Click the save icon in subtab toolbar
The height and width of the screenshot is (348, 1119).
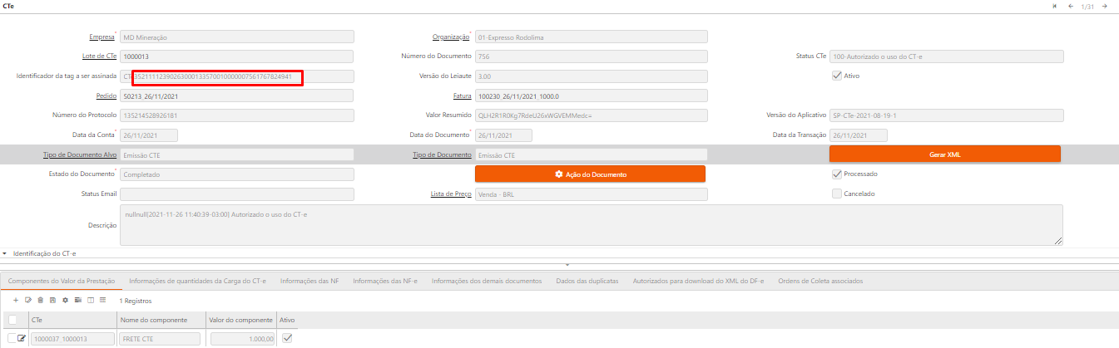(52, 300)
